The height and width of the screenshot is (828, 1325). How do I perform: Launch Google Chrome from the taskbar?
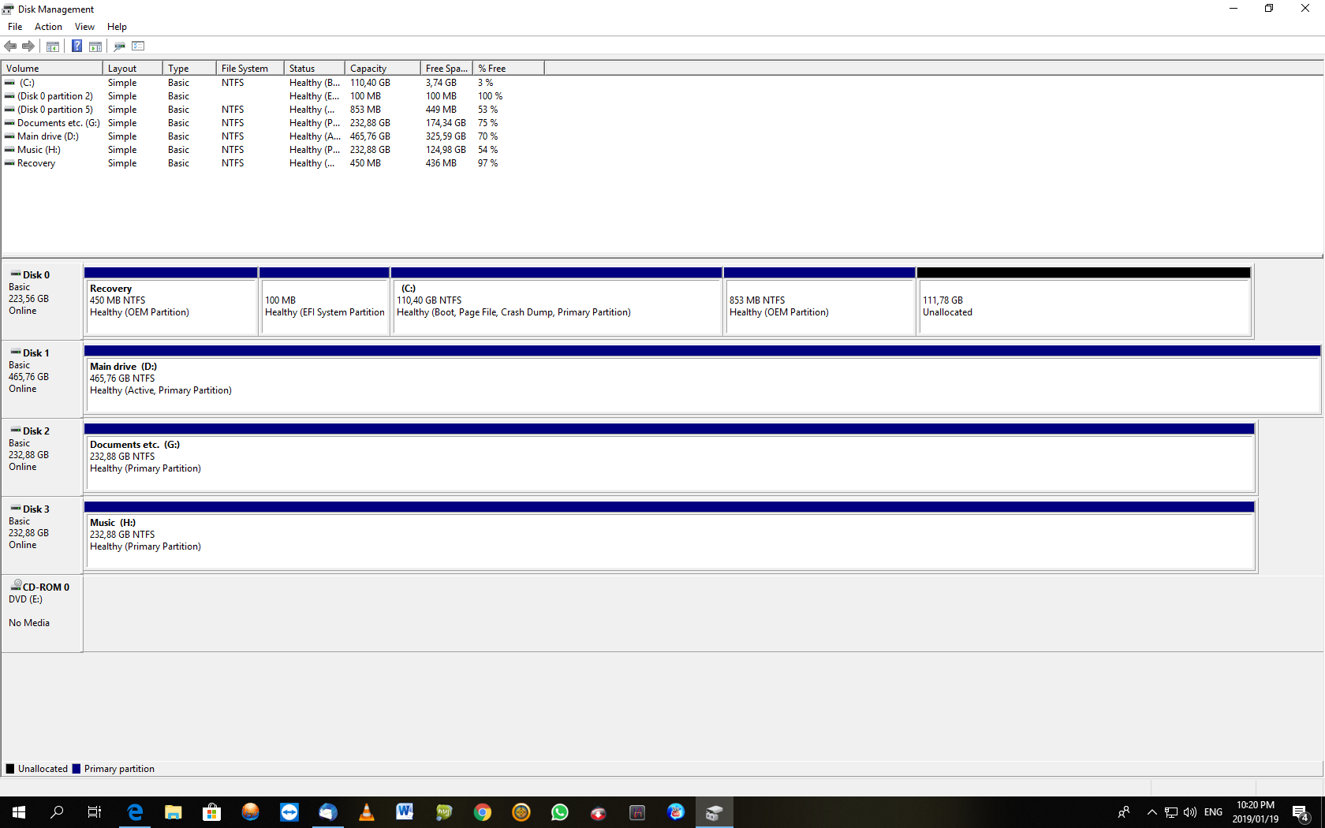(483, 812)
